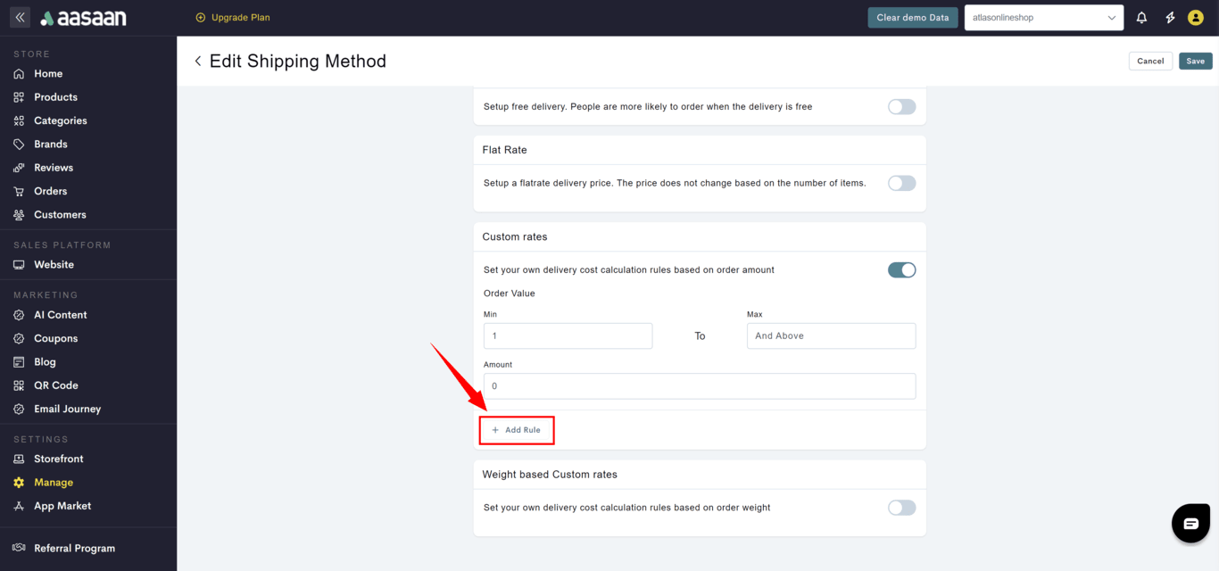
Task: Open the atlasonlineshop store dropdown
Action: tap(1043, 18)
